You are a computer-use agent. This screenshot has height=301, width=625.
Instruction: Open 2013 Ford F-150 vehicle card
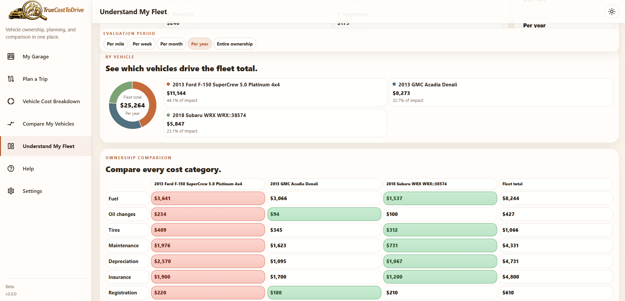click(x=275, y=92)
